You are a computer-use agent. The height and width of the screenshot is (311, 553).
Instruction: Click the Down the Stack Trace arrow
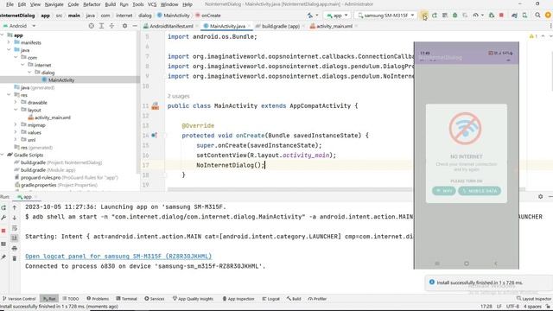coord(15,218)
